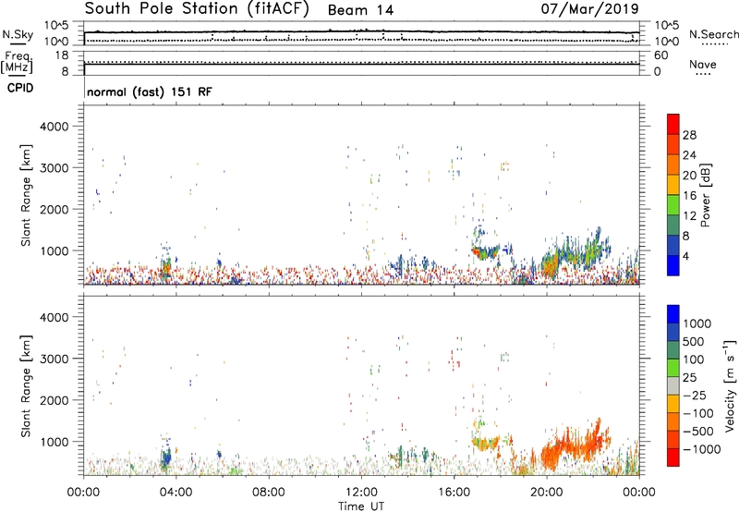Select the 'Freq. [MHz]' axis label
Image resolution: width=739 pixels, height=512 pixels.
pos(17,63)
